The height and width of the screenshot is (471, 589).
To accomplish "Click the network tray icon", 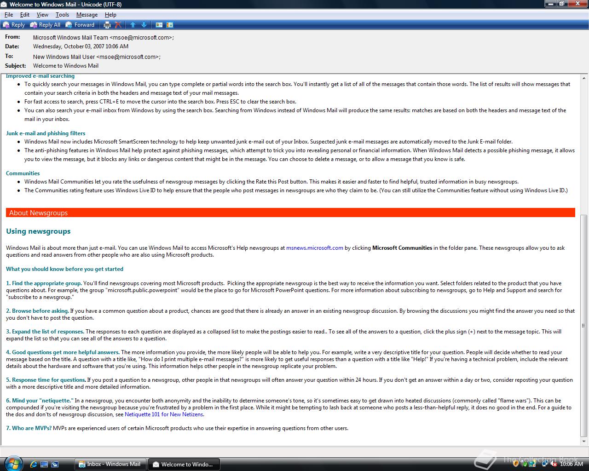I will pyautogui.click(x=544, y=464).
